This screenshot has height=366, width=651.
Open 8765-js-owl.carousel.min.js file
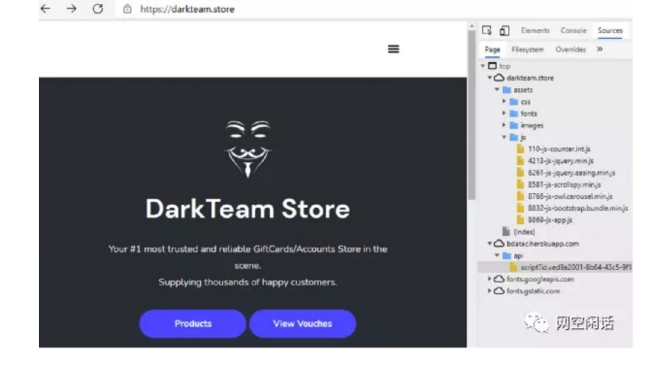point(570,196)
